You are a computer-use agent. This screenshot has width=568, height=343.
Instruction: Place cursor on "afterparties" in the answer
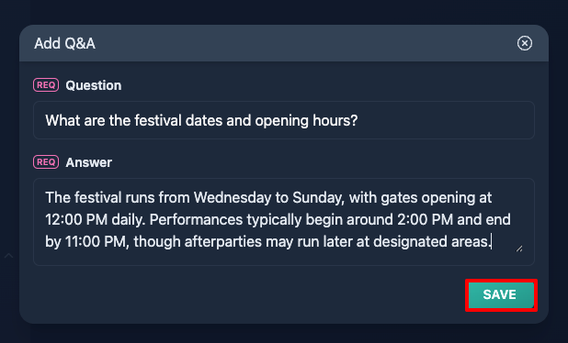click(x=222, y=241)
